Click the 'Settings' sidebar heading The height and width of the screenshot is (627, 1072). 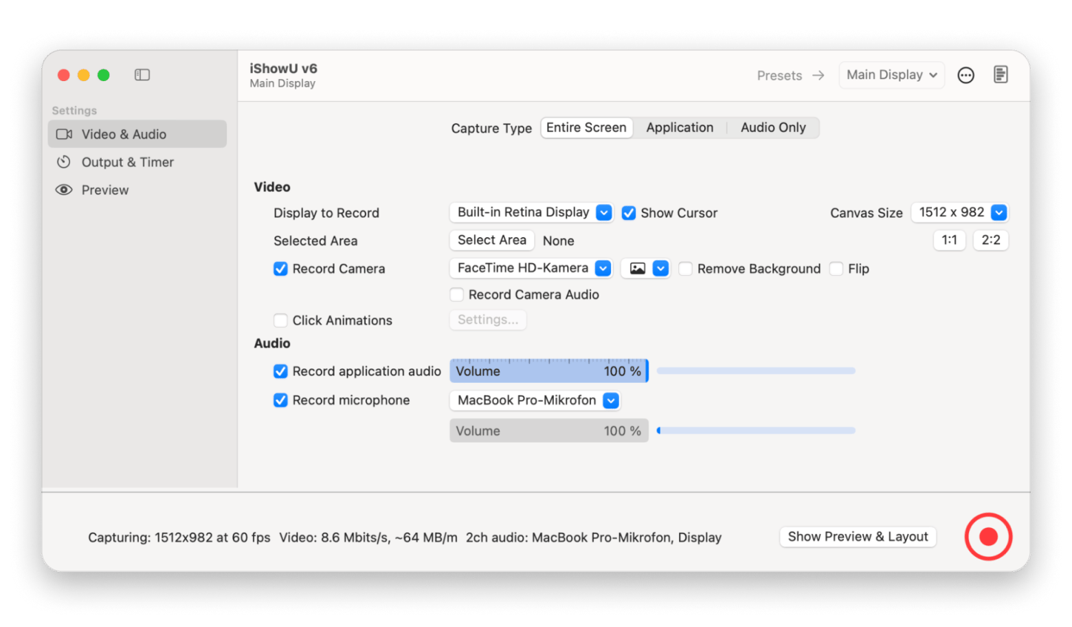(74, 111)
